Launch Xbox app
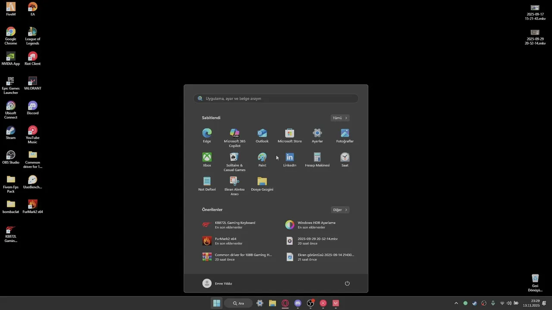 click(x=207, y=159)
